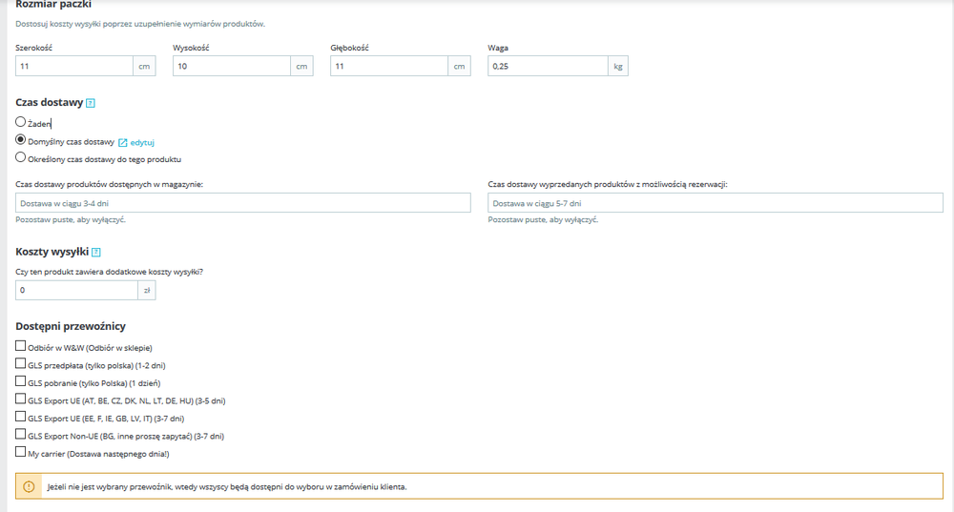The width and height of the screenshot is (954, 512).
Task: Follow the edytuj link
Action: (142, 143)
